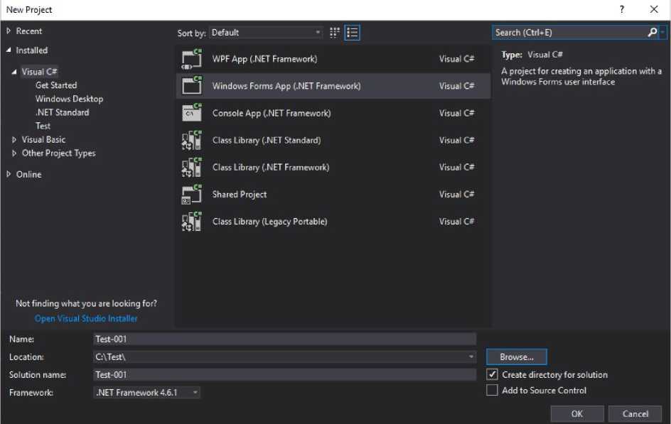This screenshot has height=424, width=671.
Task: Click the search magnifier icon
Action: 653,33
